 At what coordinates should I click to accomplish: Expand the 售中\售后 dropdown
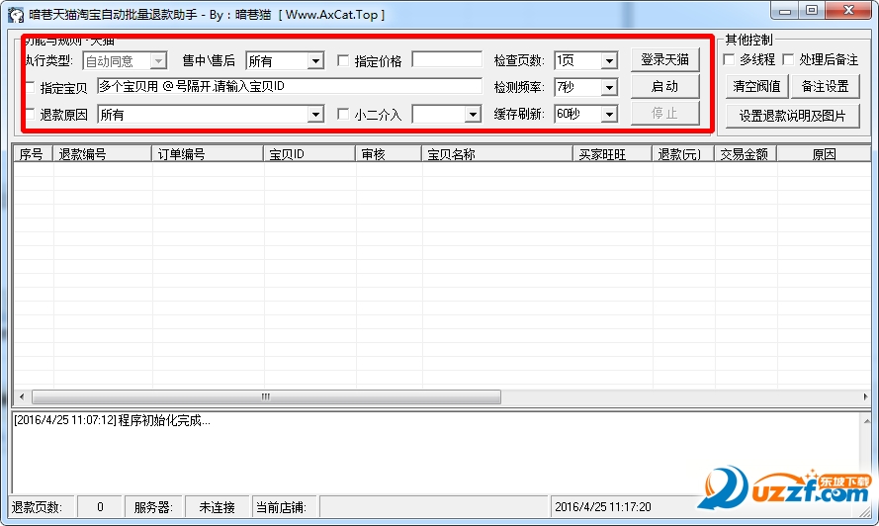[285, 60]
